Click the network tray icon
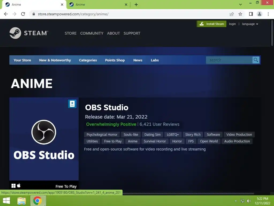 (242, 201)
